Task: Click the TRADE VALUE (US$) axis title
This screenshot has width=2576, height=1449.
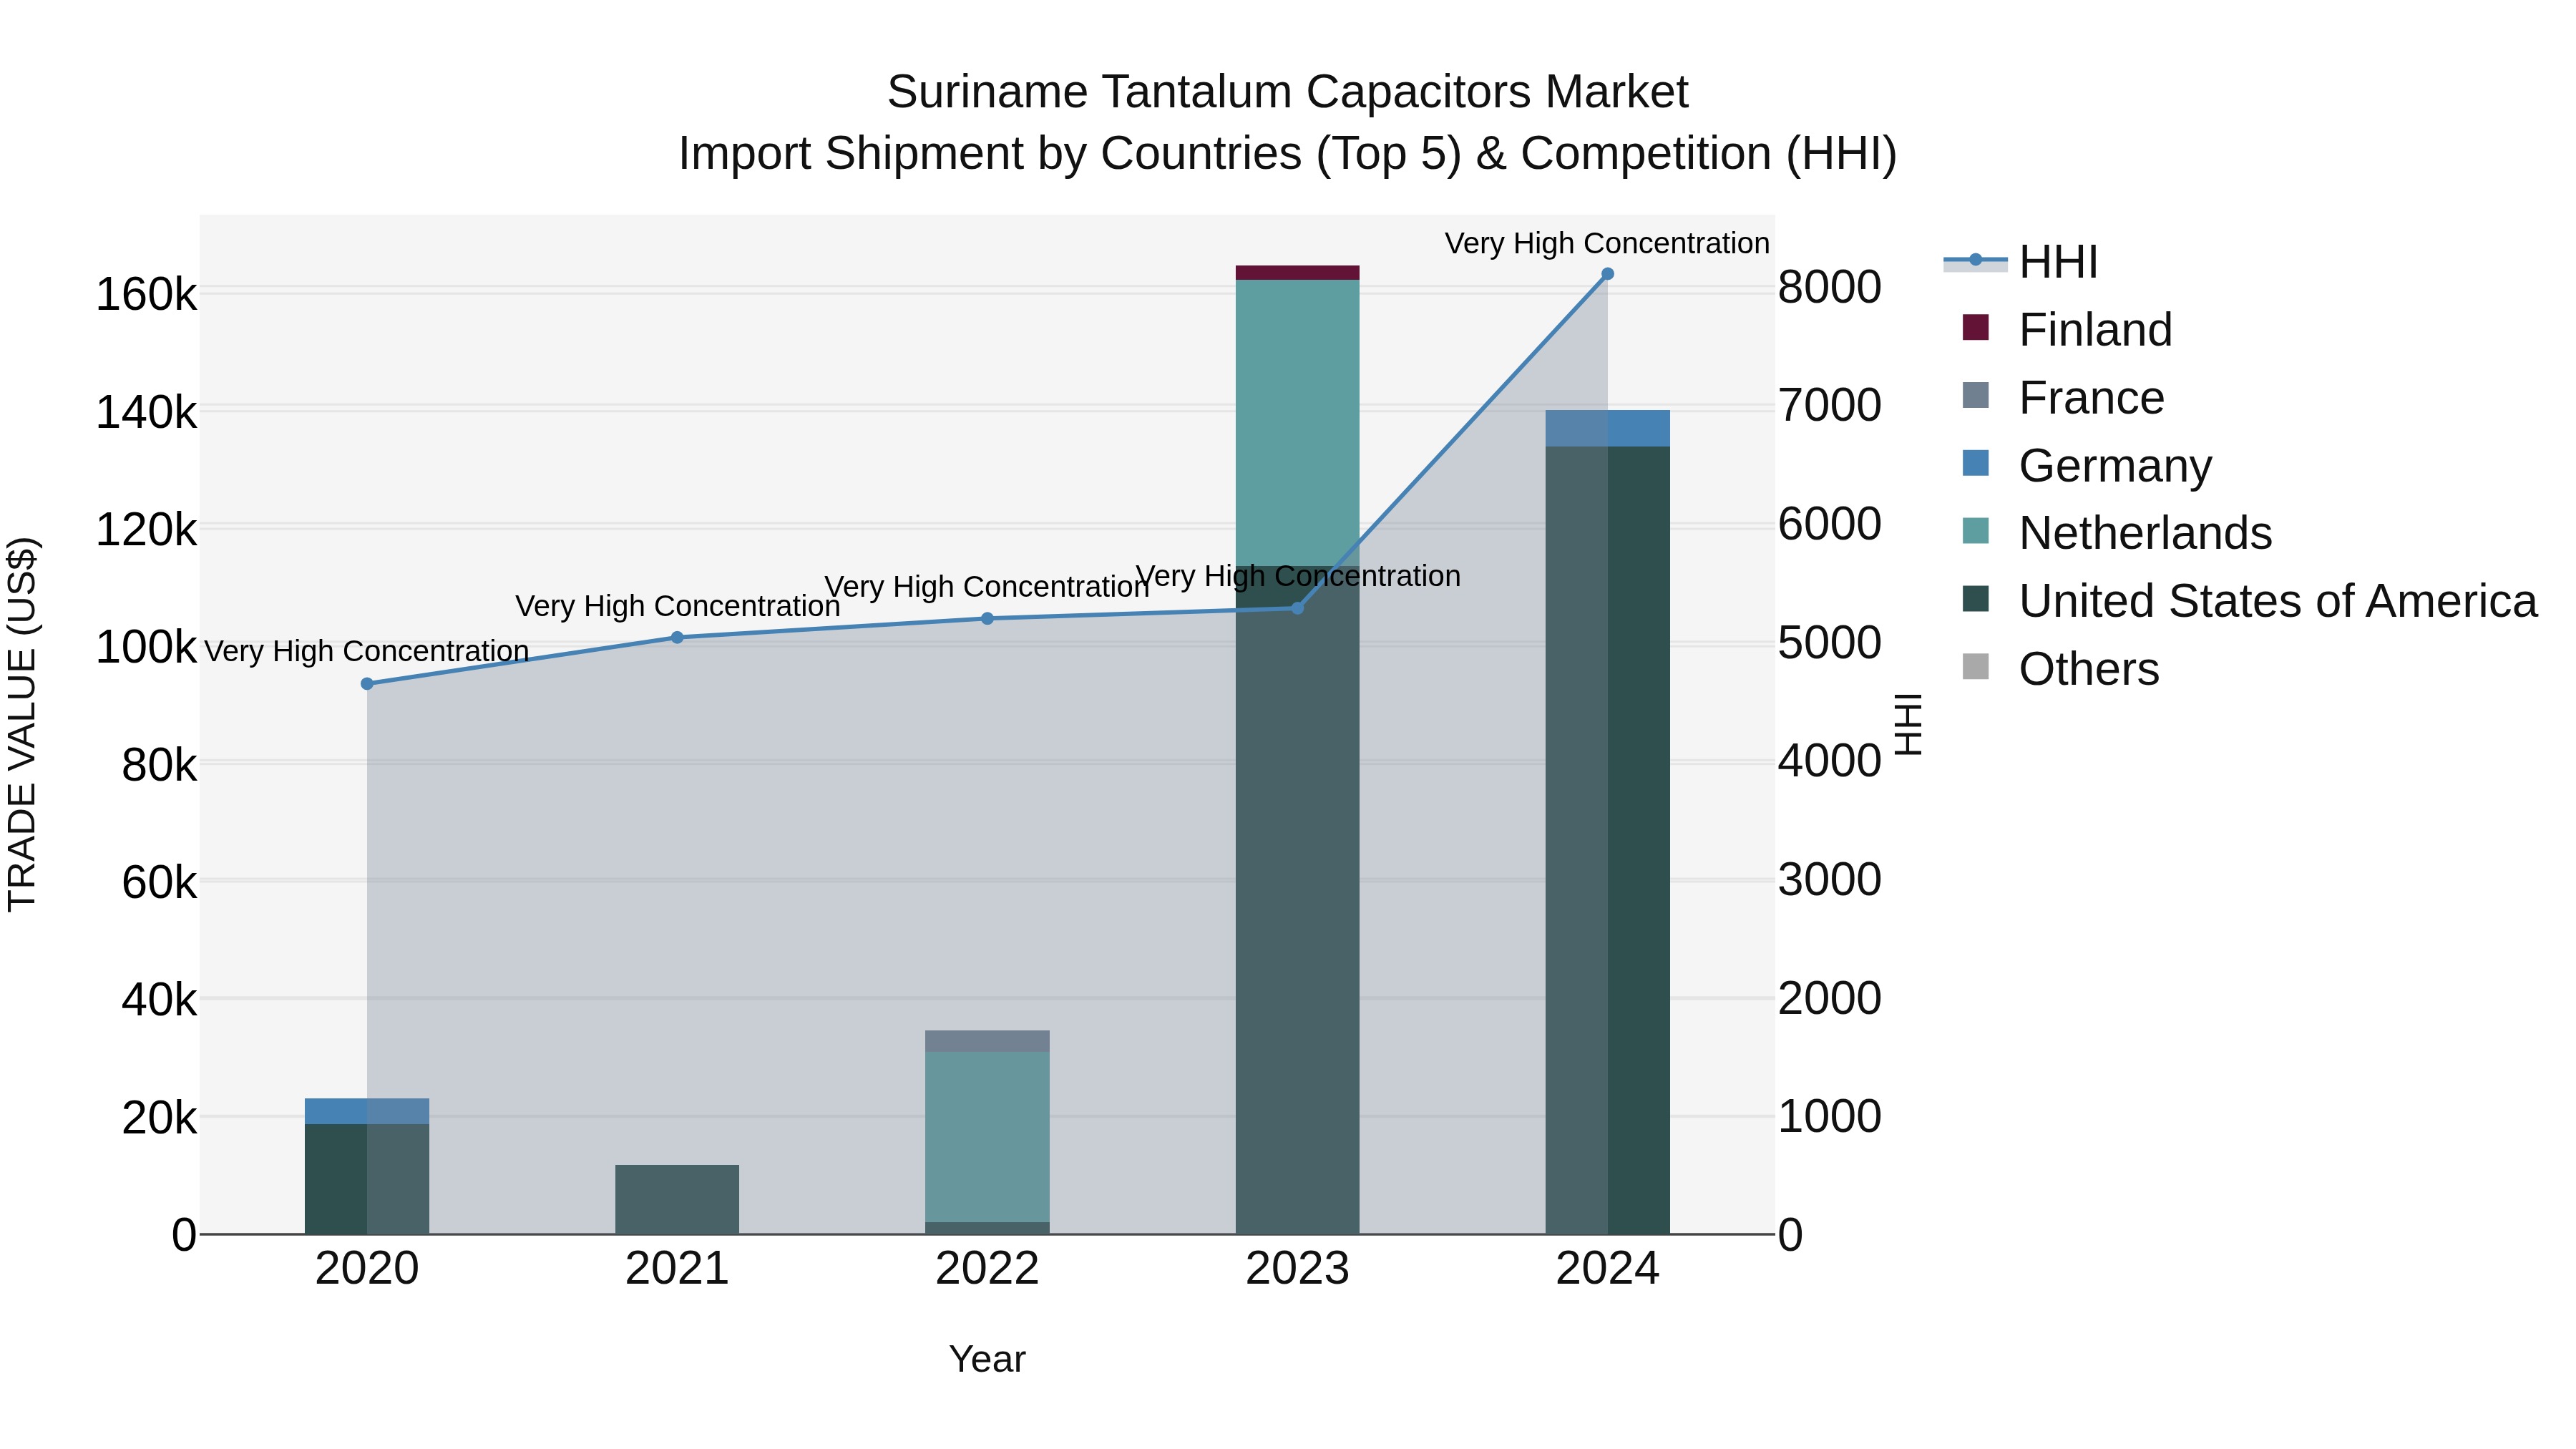Action: click(22, 724)
